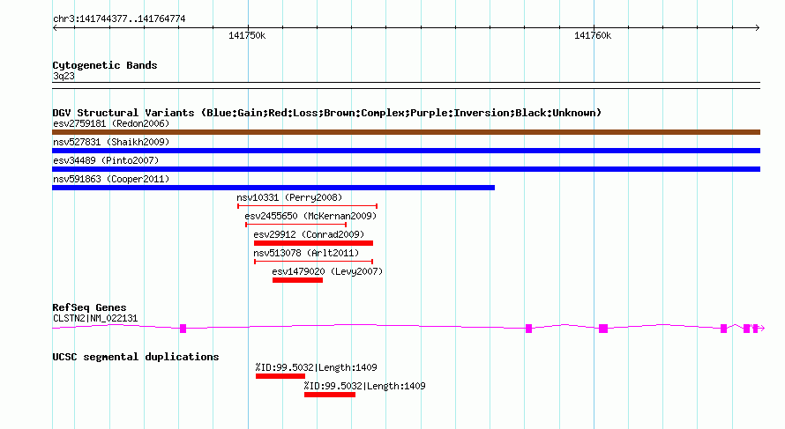The width and height of the screenshot is (785, 429).
Task: Select the nsv513078 (Arlt2011) red line
Action: coord(314,262)
